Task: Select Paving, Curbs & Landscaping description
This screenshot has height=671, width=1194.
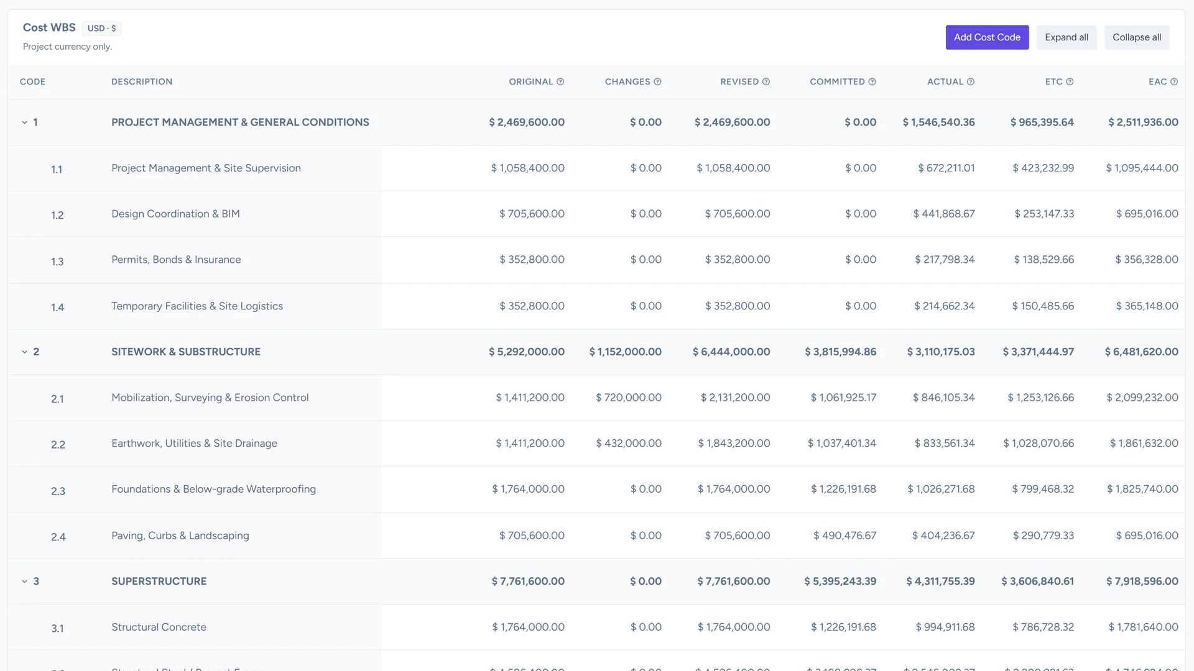Action: pos(180,536)
